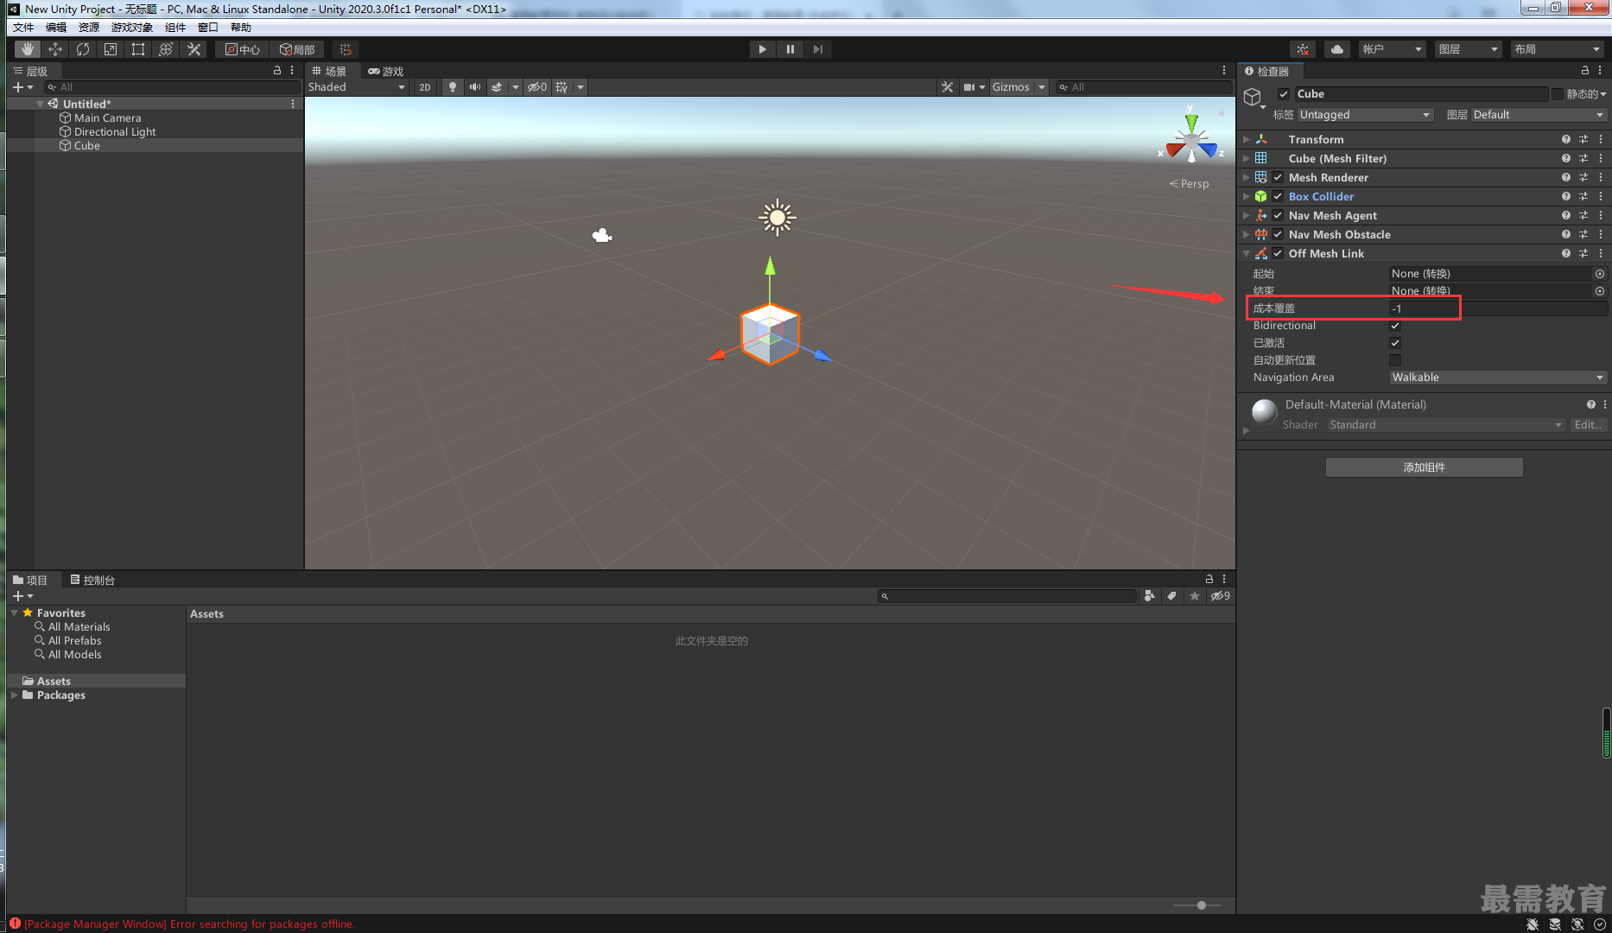Open Collab services sun icon
1612x933 pixels.
click(1303, 49)
